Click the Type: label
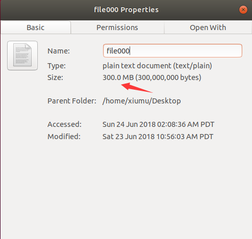Screen dimensions: 252x239 coord(57,66)
